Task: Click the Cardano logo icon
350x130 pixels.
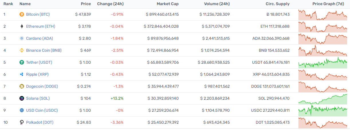Action: 21,38
